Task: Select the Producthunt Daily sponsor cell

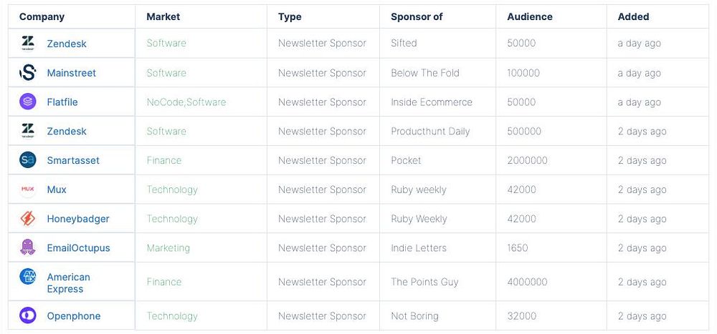Action: tap(429, 132)
